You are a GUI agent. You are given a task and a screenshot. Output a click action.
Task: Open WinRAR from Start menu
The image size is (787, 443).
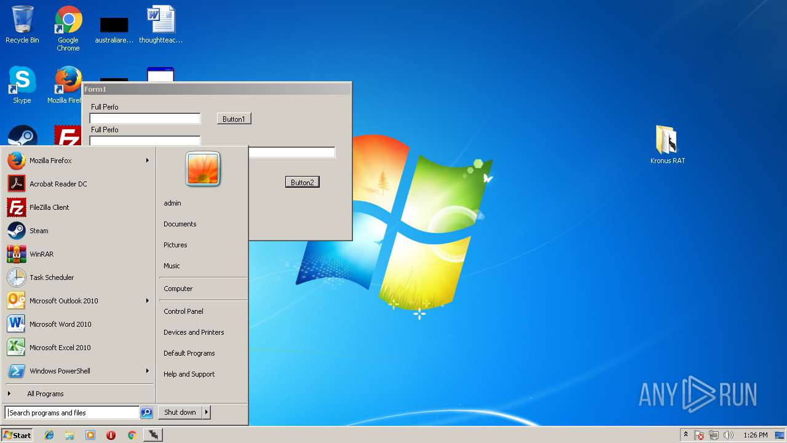[x=78, y=254]
